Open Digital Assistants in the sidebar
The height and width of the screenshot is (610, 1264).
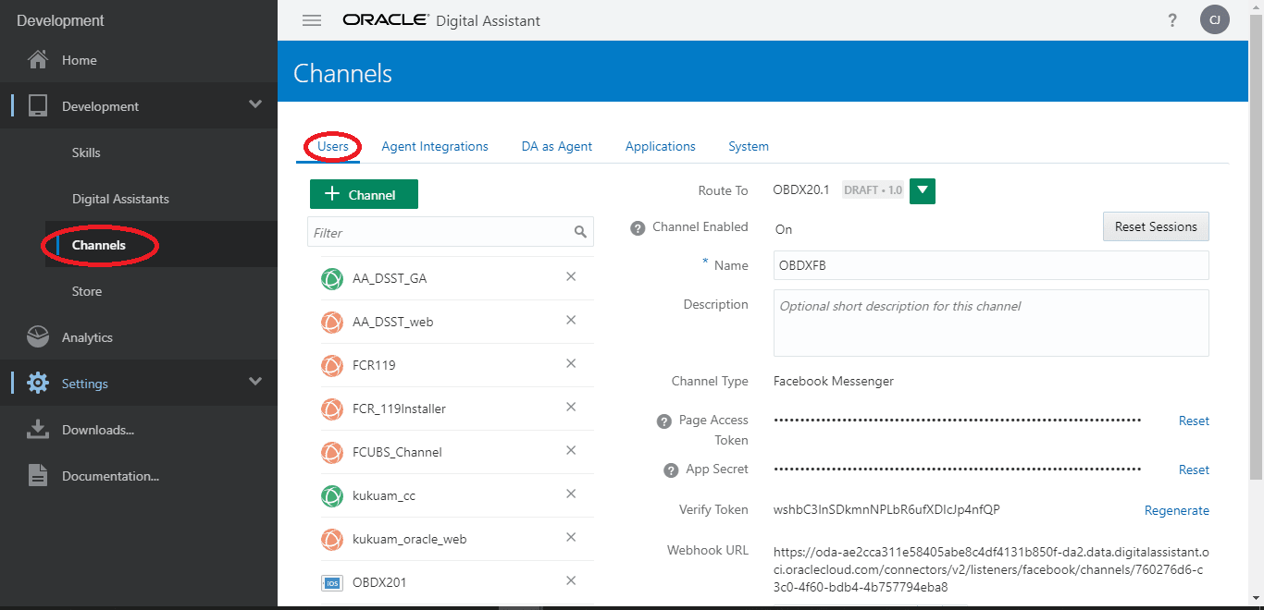pyautogui.click(x=120, y=199)
